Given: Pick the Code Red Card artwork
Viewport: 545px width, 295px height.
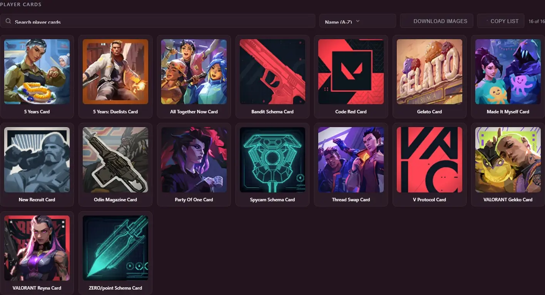Looking at the screenshot, I should coord(351,71).
